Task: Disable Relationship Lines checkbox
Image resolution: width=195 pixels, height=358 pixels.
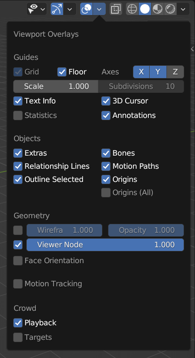Action: [x=18, y=166]
